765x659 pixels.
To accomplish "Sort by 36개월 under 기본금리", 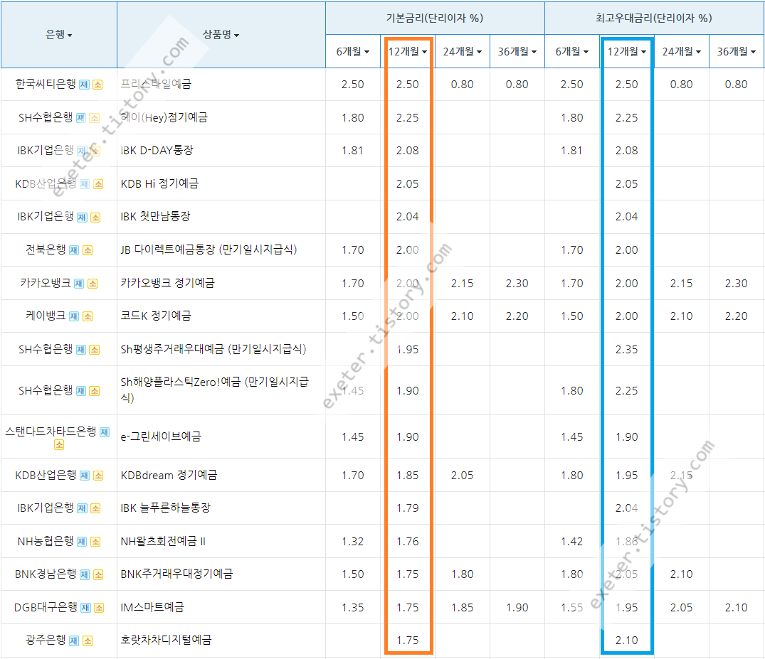I will point(517,51).
